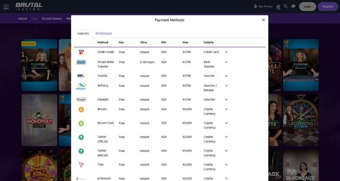Screen dimensions: 340x181
Task: Open SkyLounge Blackjack 2 thumbnail
Action: 301,65
